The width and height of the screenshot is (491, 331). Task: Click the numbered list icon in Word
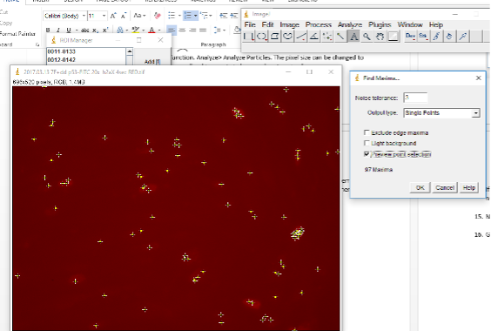187,16
